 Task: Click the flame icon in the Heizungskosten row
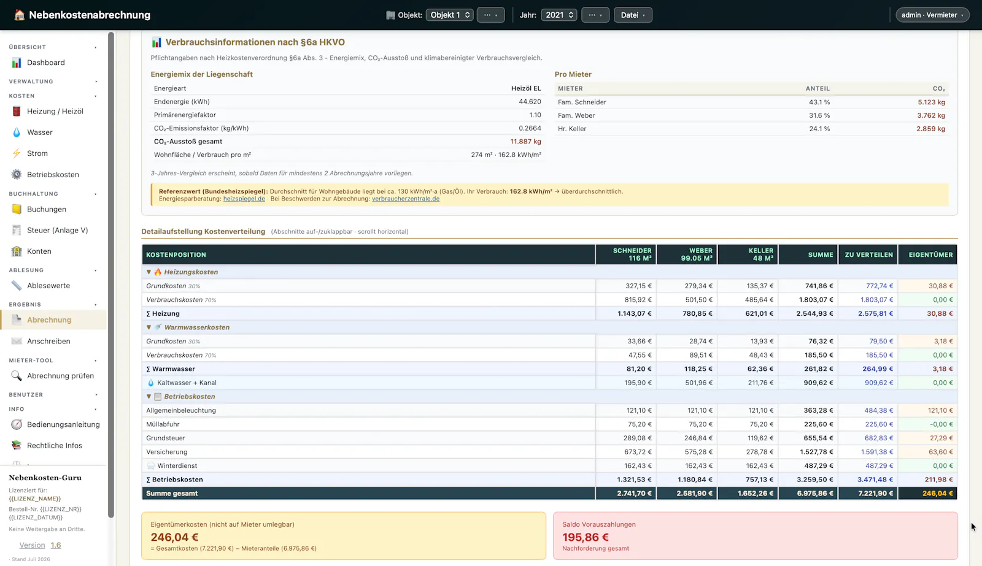coord(158,272)
